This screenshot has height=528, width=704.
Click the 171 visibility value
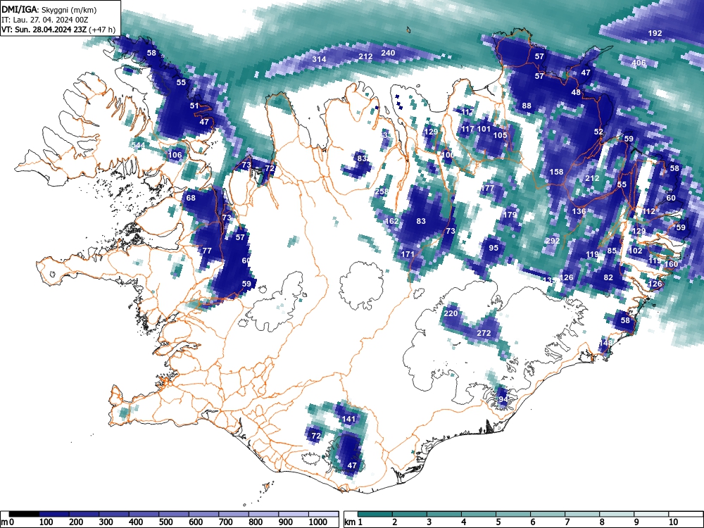pos(408,254)
